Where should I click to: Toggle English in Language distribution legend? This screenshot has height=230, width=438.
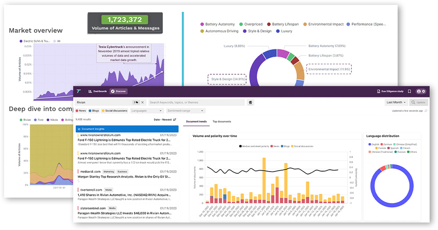374,144
